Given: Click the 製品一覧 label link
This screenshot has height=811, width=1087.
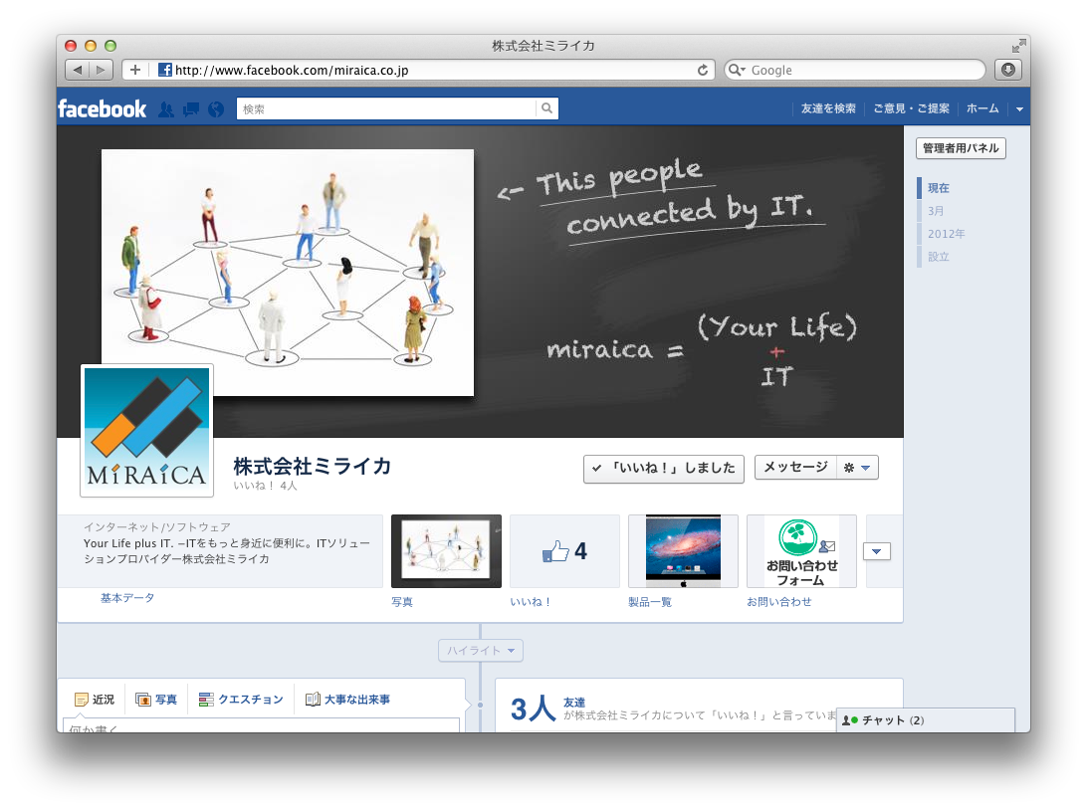Looking at the screenshot, I should point(650,602).
